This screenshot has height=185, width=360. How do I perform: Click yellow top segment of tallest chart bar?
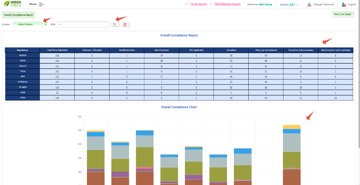click(x=292, y=127)
